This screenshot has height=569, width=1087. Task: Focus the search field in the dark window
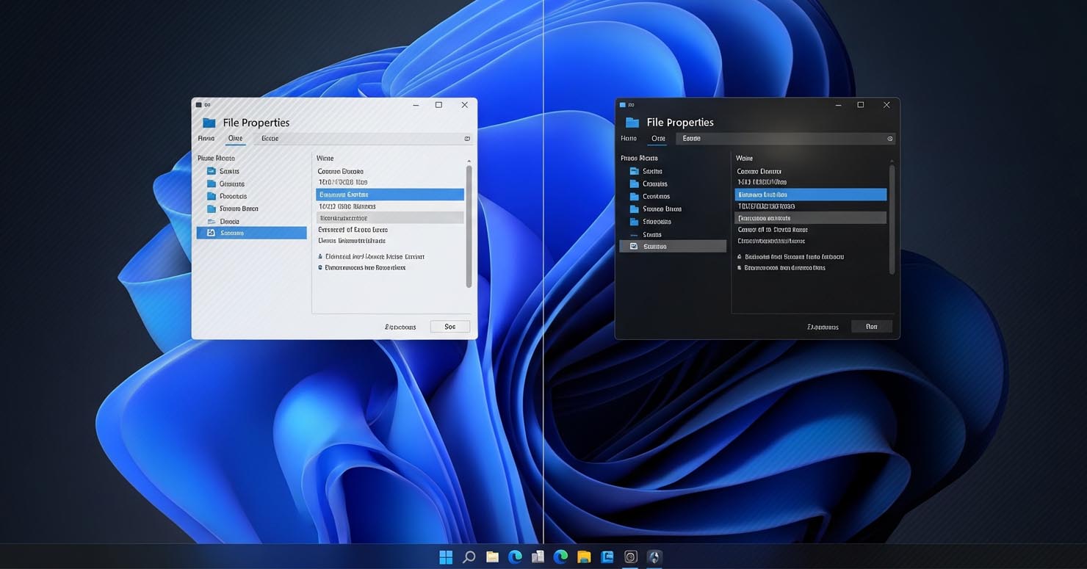[x=786, y=138]
